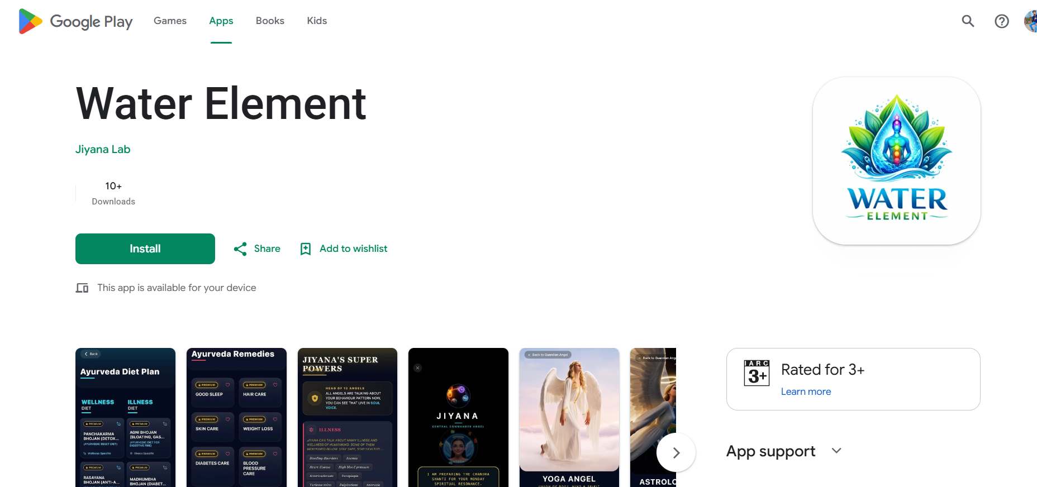Go to the Kids tab
The image size is (1037, 487).
click(317, 21)
